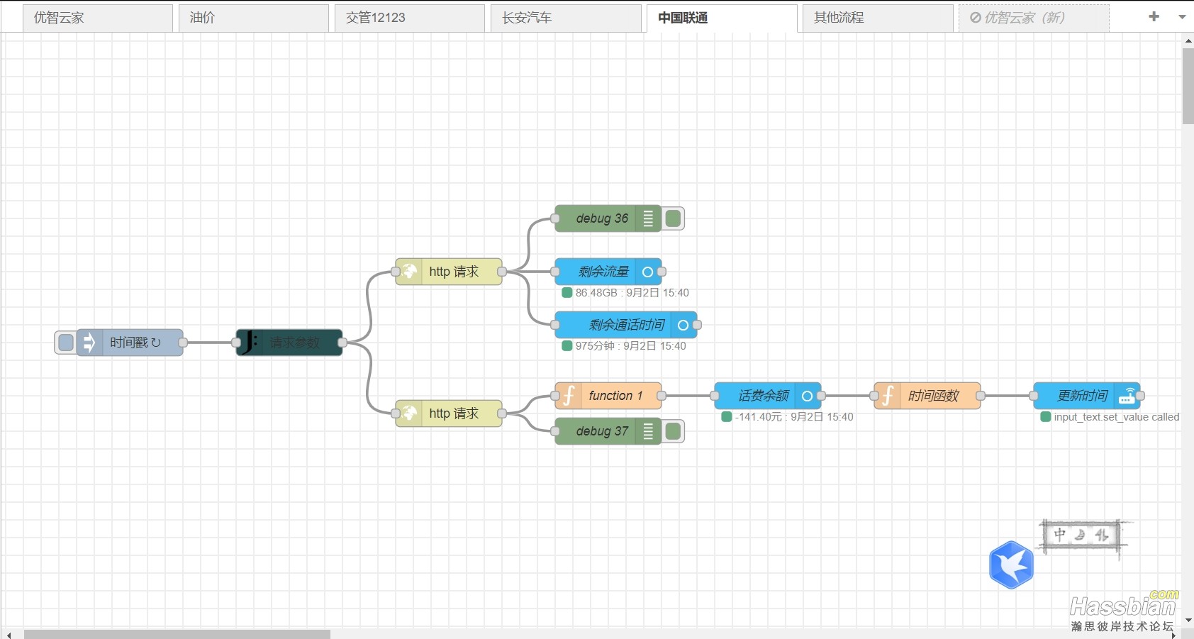Click the function 1 node f icon

pyautogui.click(x=568, y=396)
